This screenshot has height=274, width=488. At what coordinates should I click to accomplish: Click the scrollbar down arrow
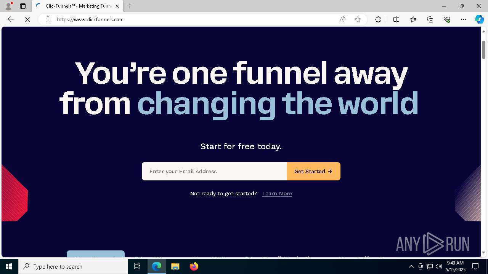483,253
